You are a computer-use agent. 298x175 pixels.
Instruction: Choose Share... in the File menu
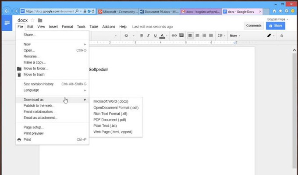(52, 35)
